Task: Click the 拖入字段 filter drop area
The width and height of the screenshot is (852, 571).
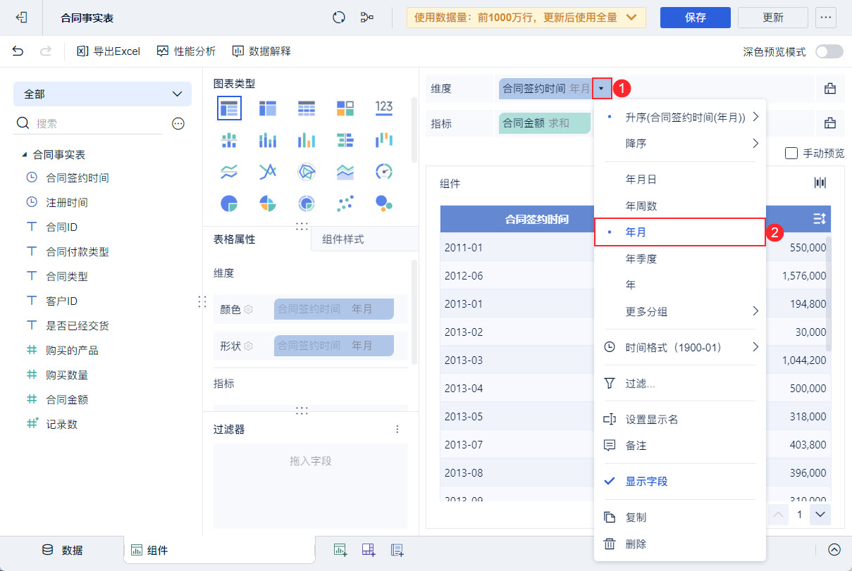Action: click(311, 486)
